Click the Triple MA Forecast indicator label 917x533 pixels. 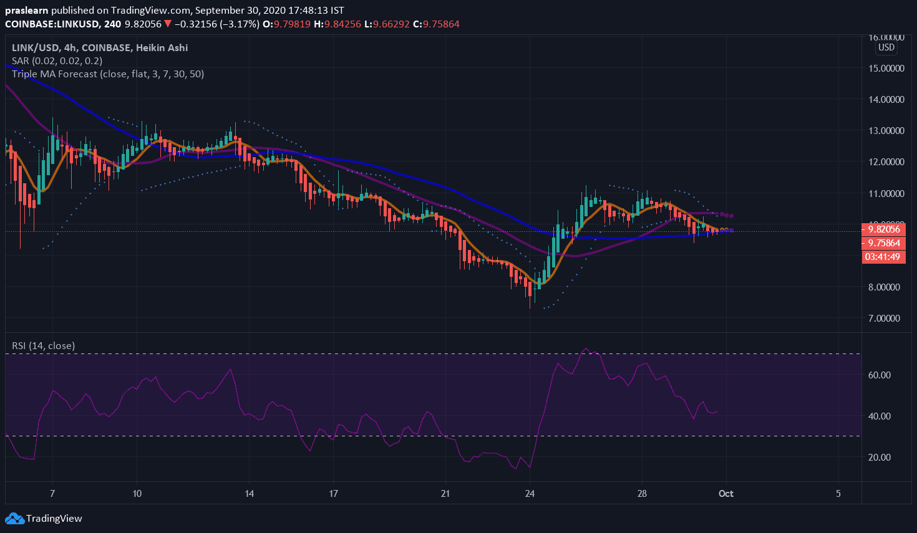(x=107, y=74)
